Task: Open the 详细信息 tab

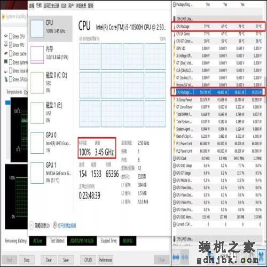Action: tap(81, 6)
